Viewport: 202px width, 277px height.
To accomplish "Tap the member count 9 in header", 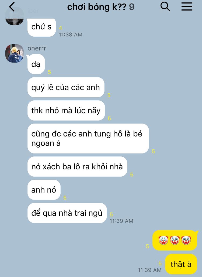I will [x=132, y=7].
